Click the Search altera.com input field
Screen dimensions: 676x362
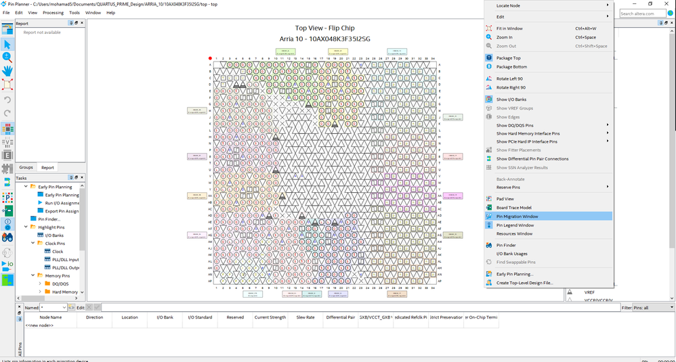tap(642, 14)
